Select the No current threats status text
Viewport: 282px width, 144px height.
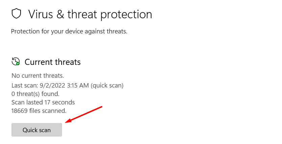[x=38, y=75]
